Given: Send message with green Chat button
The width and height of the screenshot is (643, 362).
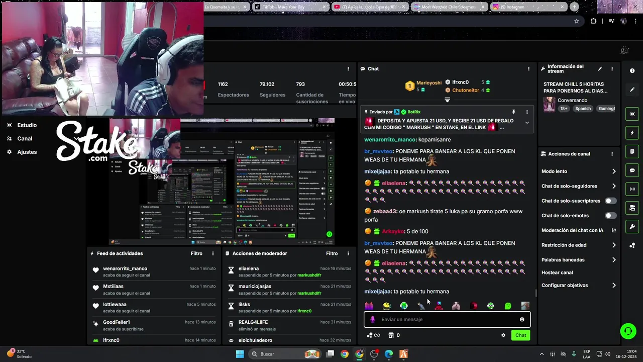Looking at the screenshot, I should tap(520, 335).
